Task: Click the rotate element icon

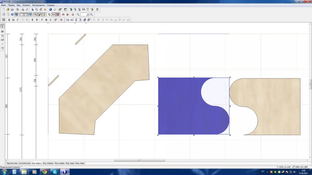Action: pos(42,20)
